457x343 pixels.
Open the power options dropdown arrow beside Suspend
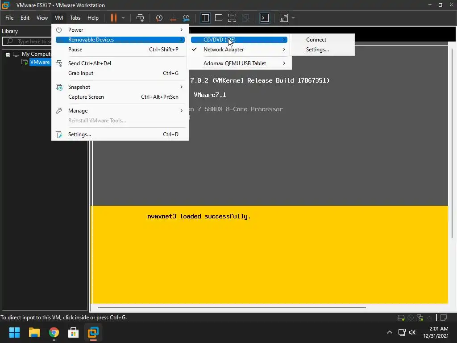pos(123,18)
